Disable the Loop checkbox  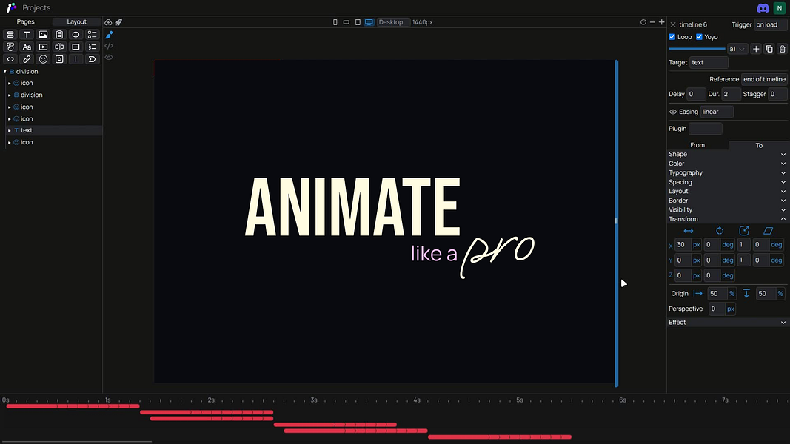pyautogui.click(x=672, y=36)
